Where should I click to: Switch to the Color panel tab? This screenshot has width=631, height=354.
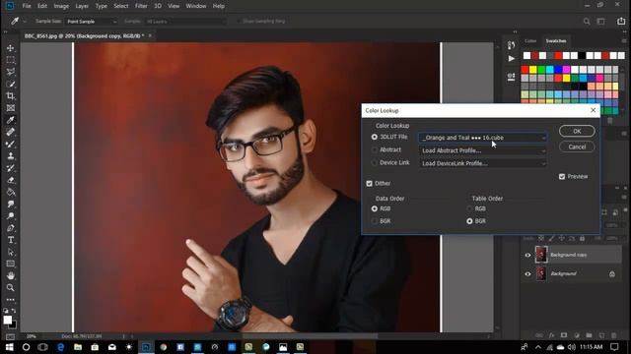(x=530, y=41)
